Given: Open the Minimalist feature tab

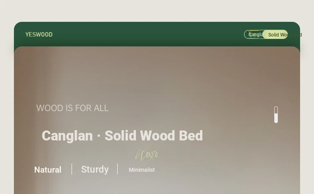Looking at the screenshot, I should pos(142,170).
